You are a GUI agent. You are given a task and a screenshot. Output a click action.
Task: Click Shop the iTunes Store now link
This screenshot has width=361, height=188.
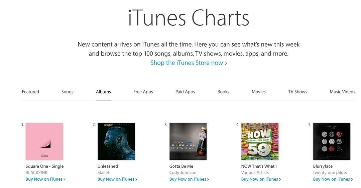point(189,63)
